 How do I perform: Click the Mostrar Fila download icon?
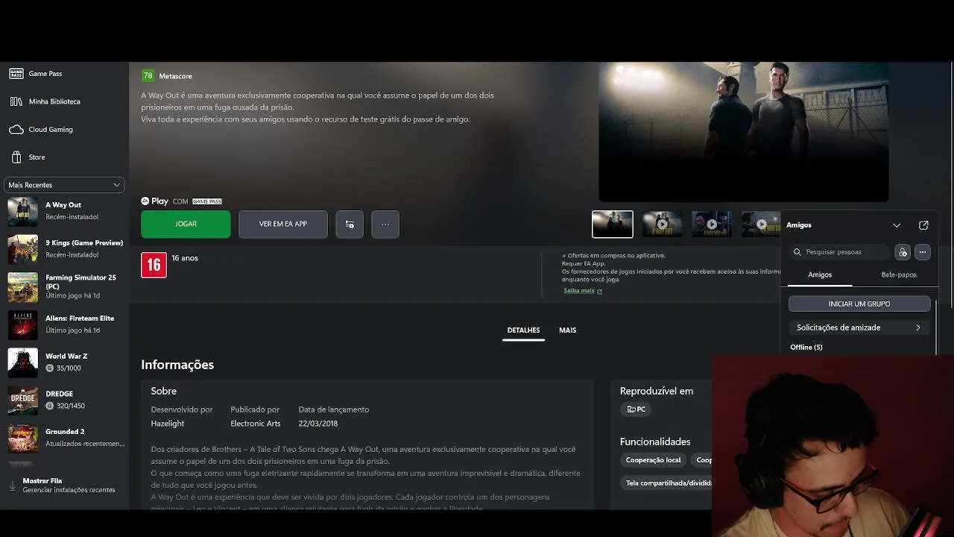click(x=13, y=486)
